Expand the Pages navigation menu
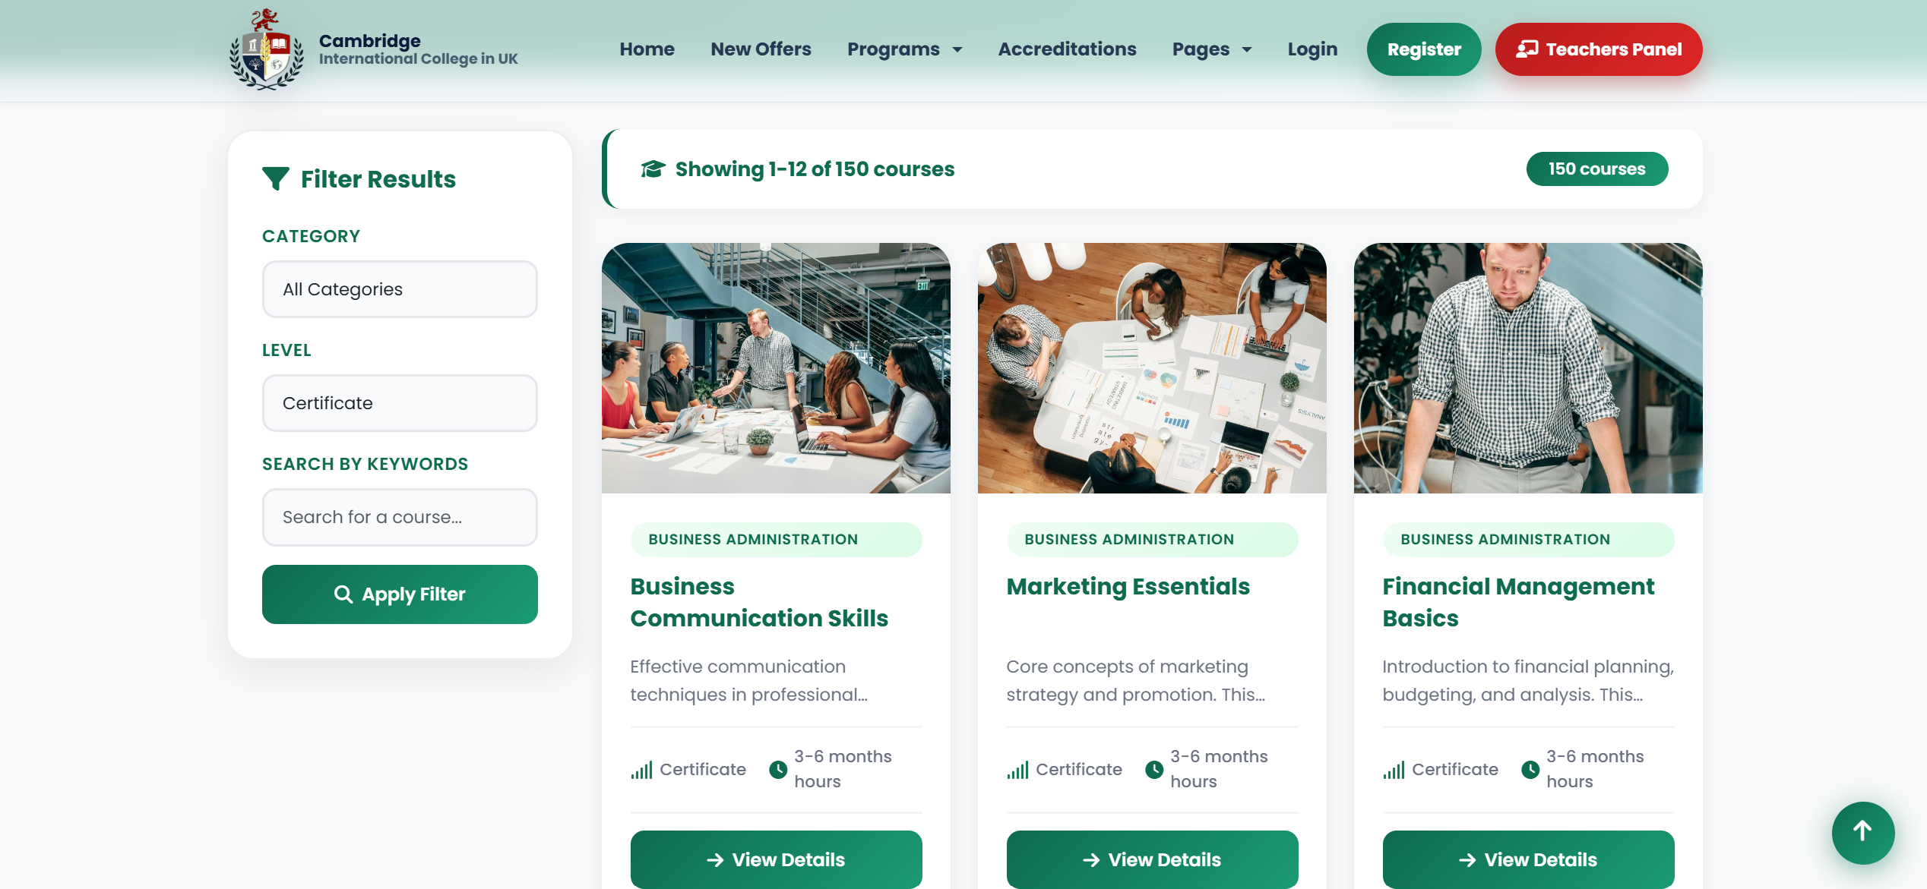 (1211, 49)
